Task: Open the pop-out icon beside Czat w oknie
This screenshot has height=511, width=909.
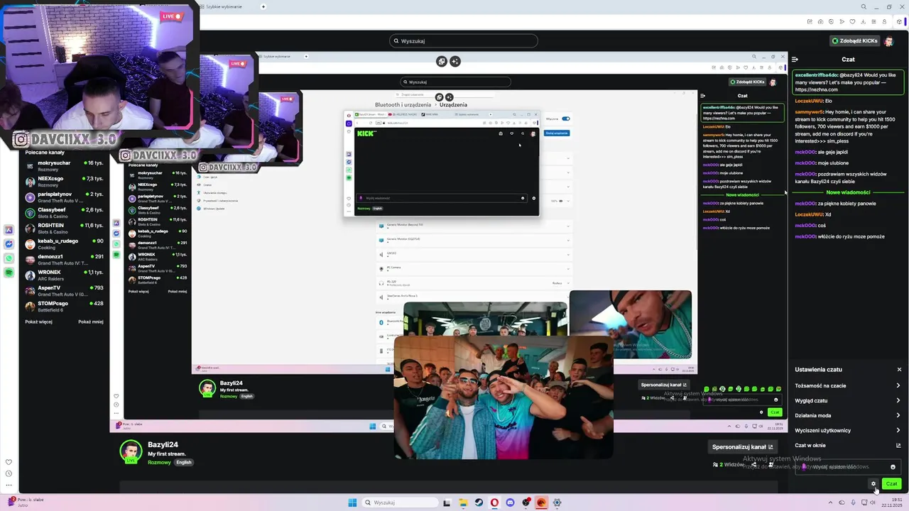Action: [x=898, y=446]
